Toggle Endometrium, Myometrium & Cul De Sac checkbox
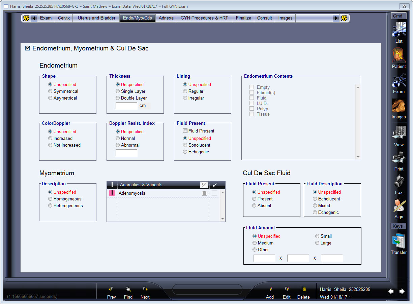Screen dimensions: 413x304 [28, 48]
